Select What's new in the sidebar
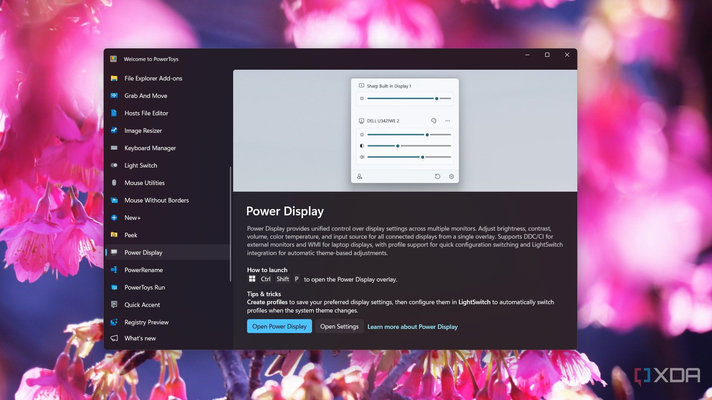 [x=168, y=338]
